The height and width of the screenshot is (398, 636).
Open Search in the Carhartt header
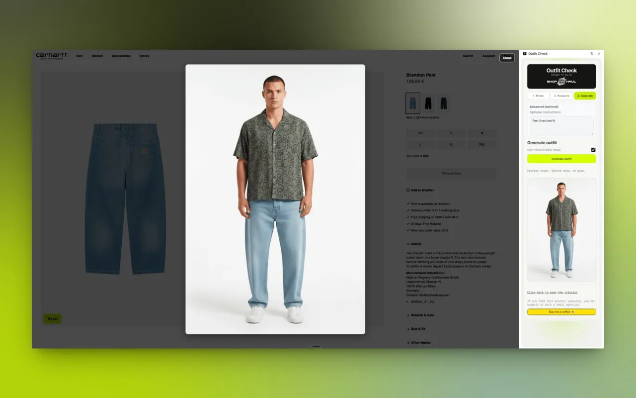(x=468, y=56)
